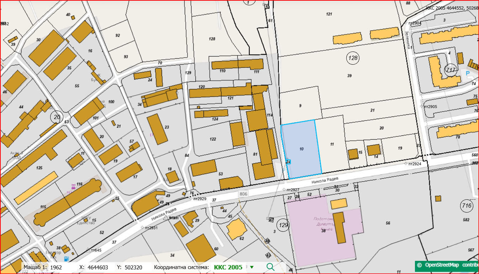The width and height of the screenshot is (479, 274).
Task: Click the green magnifier search icon
Action: [270, 267]
